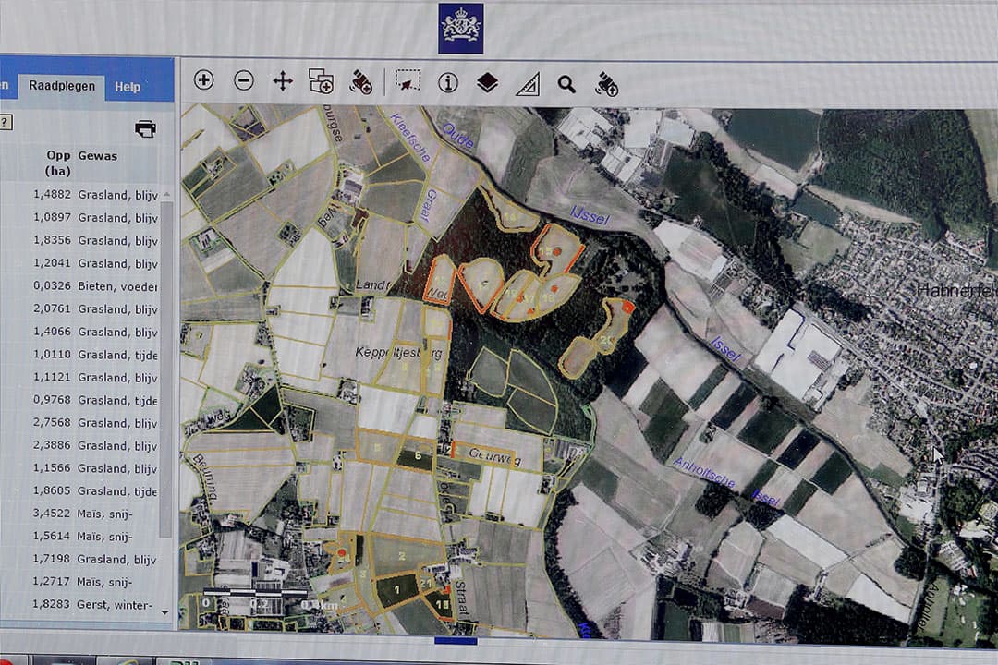This screenshot has width=998, height=665.
Task: Activate the info identify tool
Action: tap(448, 83)
